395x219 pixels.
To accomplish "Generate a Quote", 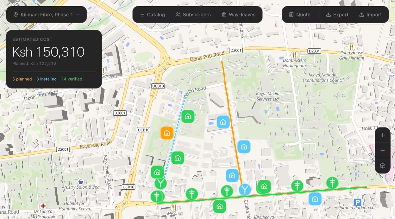I will tap(300, 15).
